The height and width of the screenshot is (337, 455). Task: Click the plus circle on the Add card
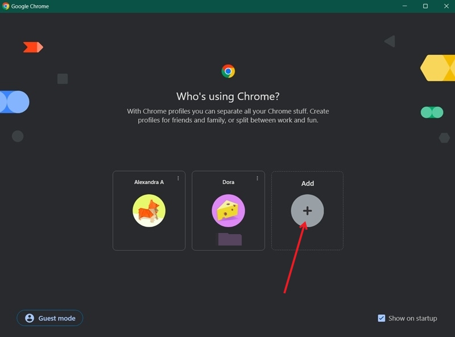pos(307,211)
